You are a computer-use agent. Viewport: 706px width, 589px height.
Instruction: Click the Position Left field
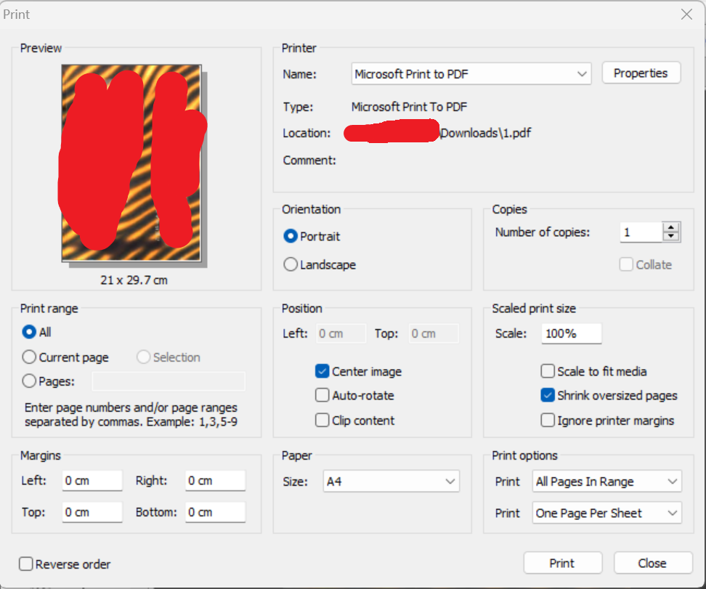coord(341,333)
